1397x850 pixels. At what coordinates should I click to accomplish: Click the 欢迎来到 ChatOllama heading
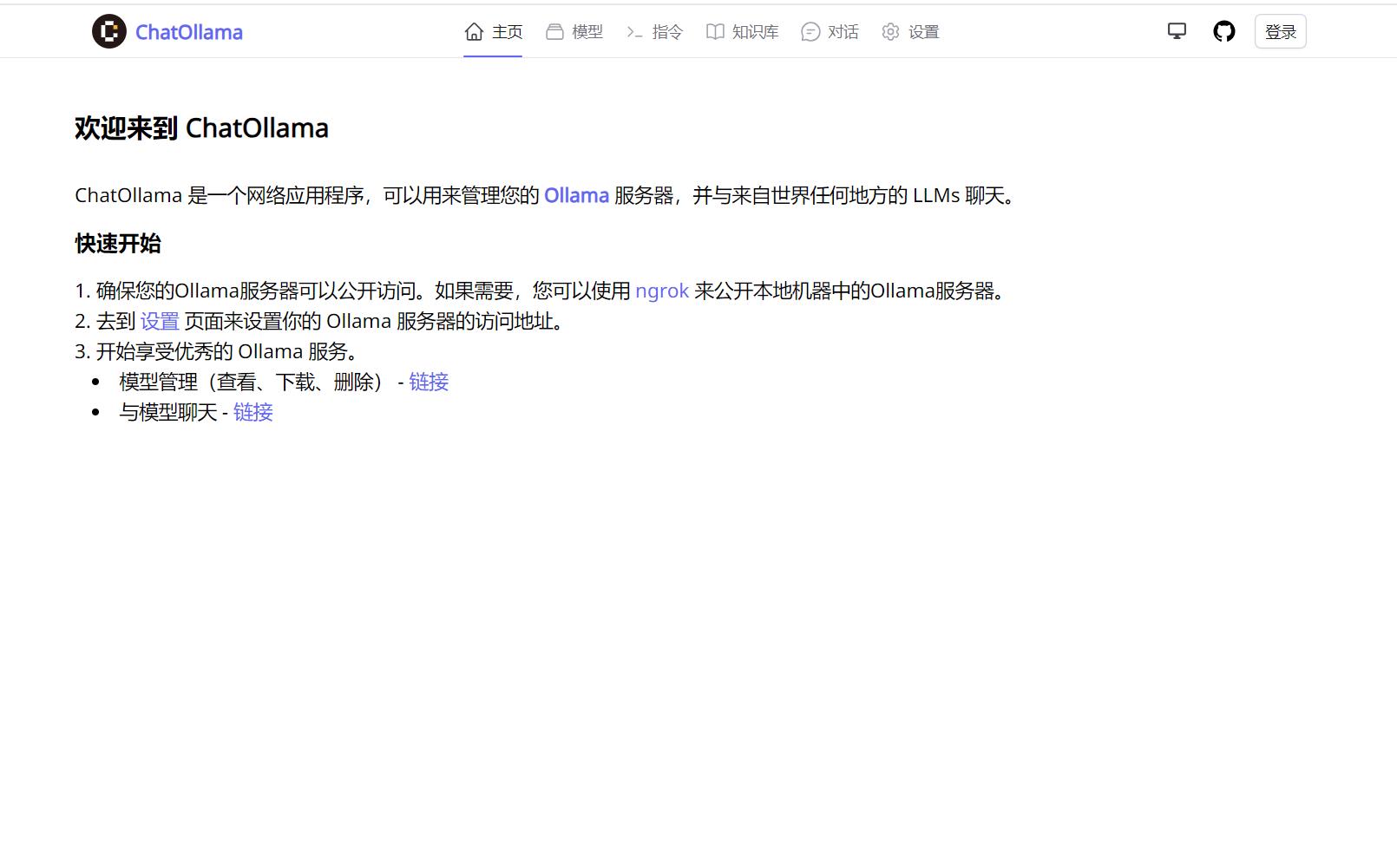tap(201, 127)
